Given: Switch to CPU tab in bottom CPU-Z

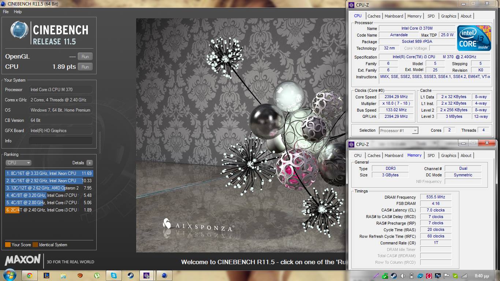Looking at the screenshot, I should pos(358,156).
